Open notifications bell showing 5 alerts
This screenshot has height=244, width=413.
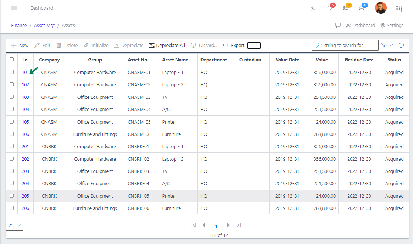tap(329, 9)
